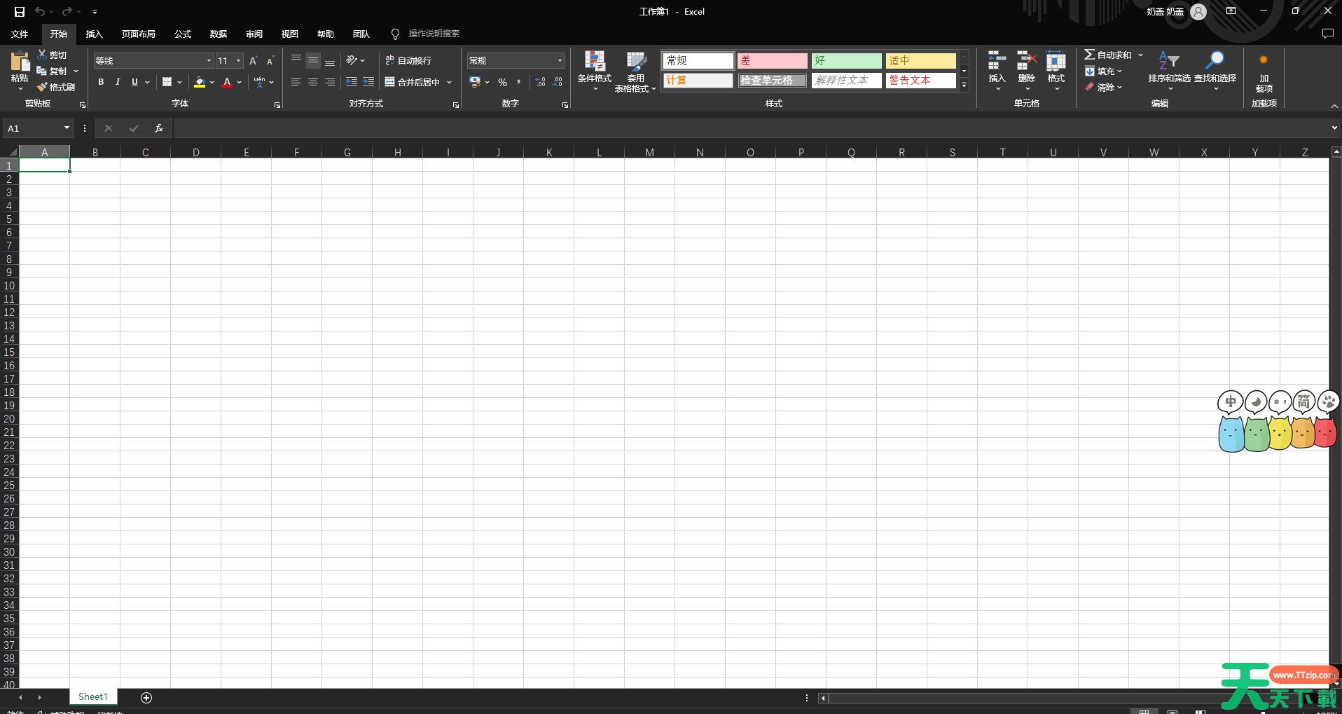Add a new sheet with plus button
1342x714 pixels.
(x=146, y=697)
